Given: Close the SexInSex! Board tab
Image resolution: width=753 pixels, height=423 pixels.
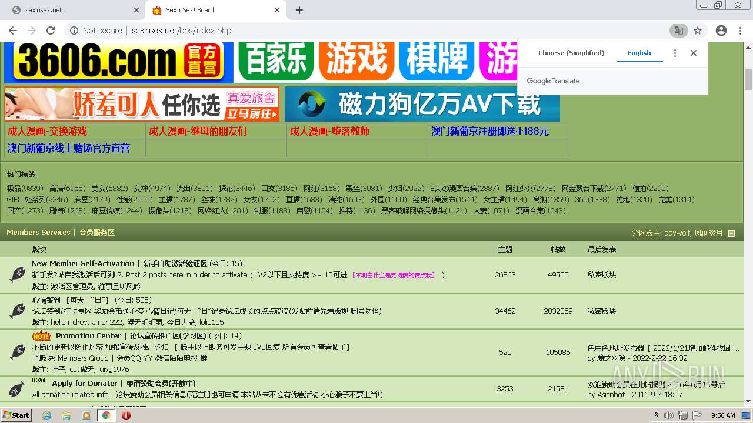Looking at the screenshot, I should tap(278, 10).
